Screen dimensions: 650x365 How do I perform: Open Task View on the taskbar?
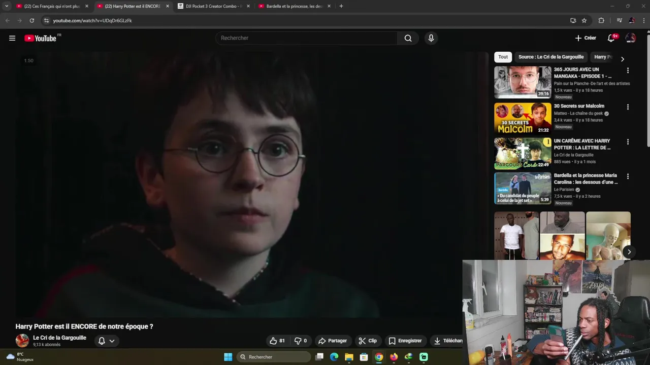click(x=319, y=357)
